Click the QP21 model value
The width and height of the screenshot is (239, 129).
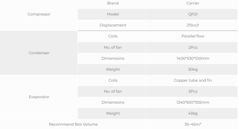click(193, 14)
